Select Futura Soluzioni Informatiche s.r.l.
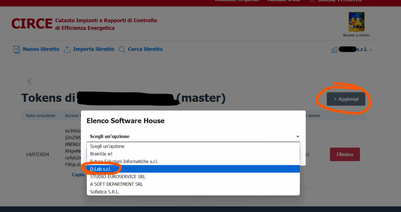 pyautogui.click(x=193, y=161)
